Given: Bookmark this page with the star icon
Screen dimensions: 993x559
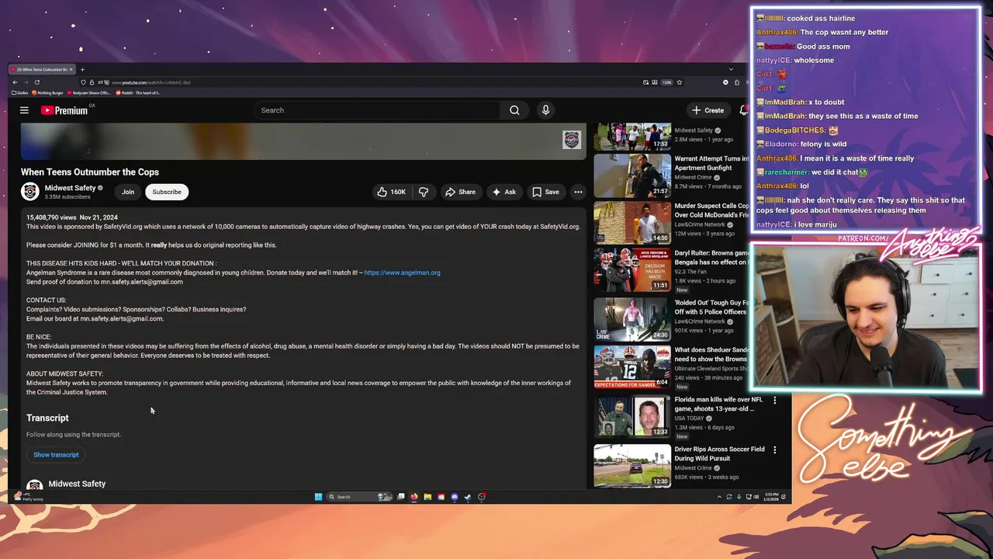Looking at the screenshot, I should (x=679, y=82).
